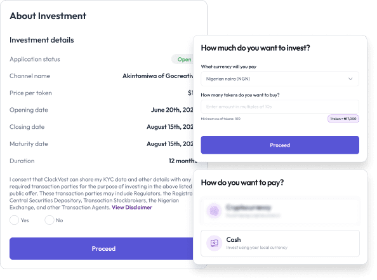
Task: Click Proceed under the token amount field
Action: pyautogui.click(x=280, y=145)
